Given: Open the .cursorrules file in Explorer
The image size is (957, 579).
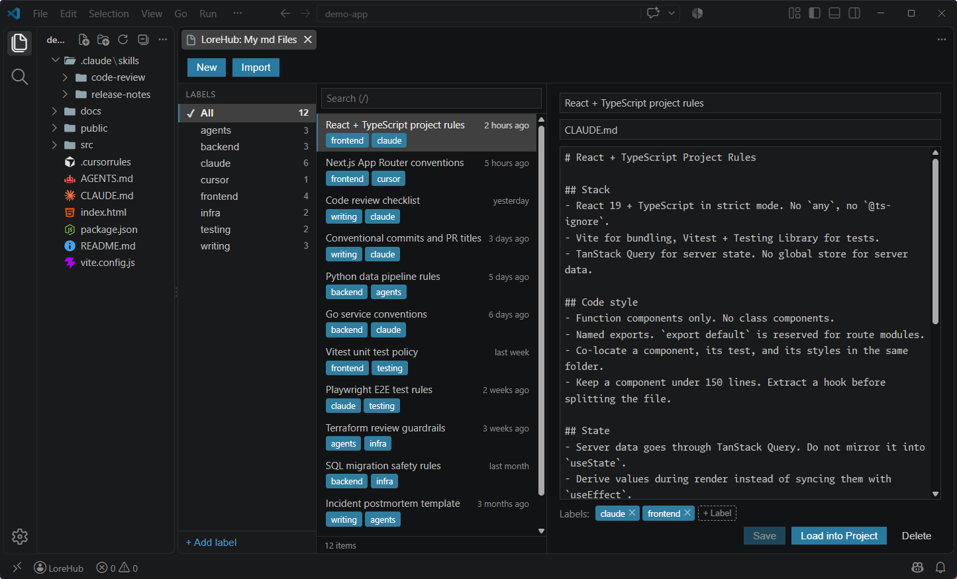Looking at the screenshot, I should point(106,161).
